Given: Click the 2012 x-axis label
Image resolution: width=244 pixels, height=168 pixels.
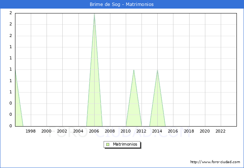Looking at the screenshot, I should tap(141, 131).
